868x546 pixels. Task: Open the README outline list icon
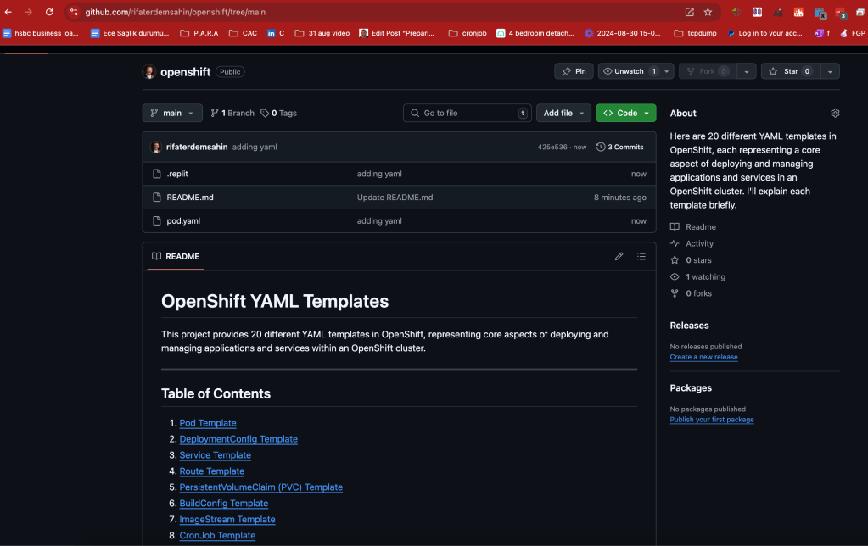[x=641, y=256]
